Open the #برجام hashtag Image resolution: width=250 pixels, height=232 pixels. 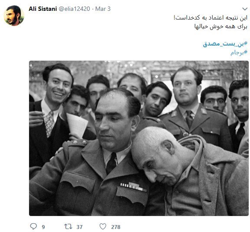click(239, 52)
